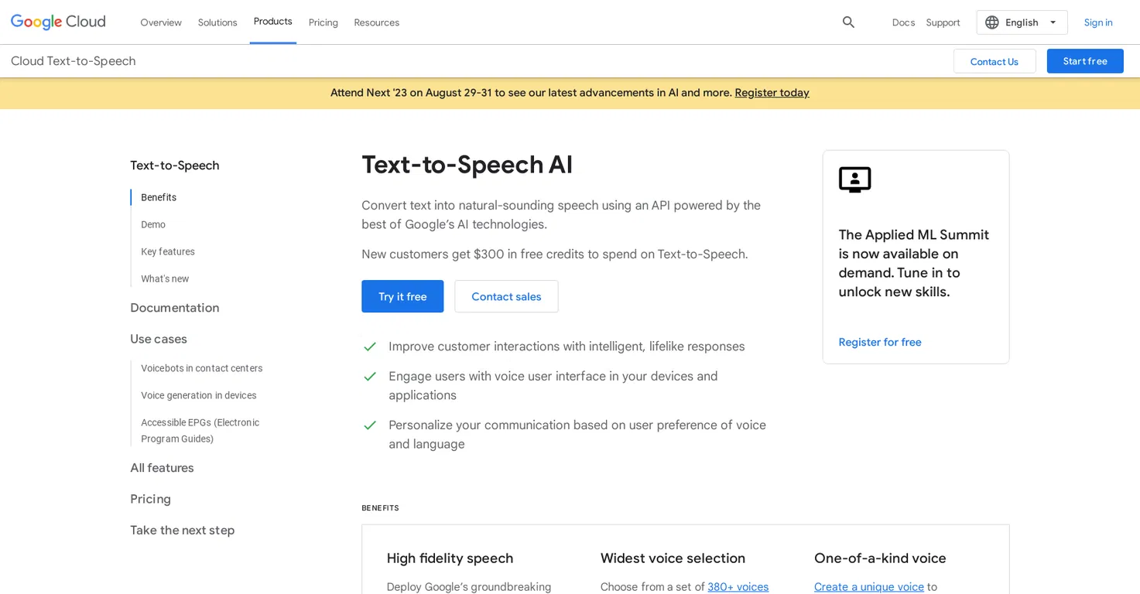Screen dimensions: 1140x594
Task: Click the globe language icon
Action: (x=992, y=22)
